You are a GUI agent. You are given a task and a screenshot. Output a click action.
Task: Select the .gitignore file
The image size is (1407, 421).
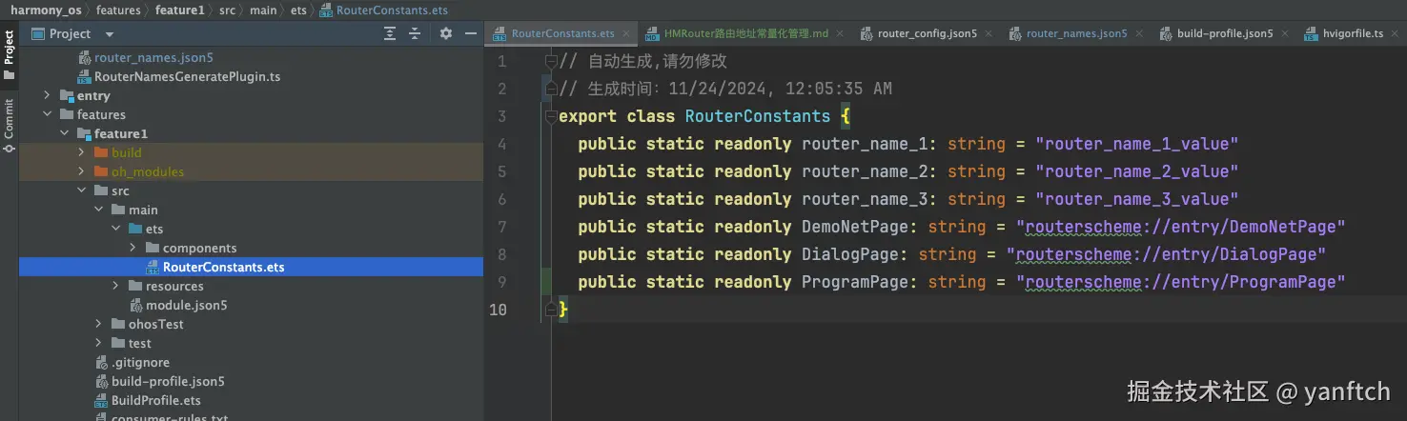[140, 362]
